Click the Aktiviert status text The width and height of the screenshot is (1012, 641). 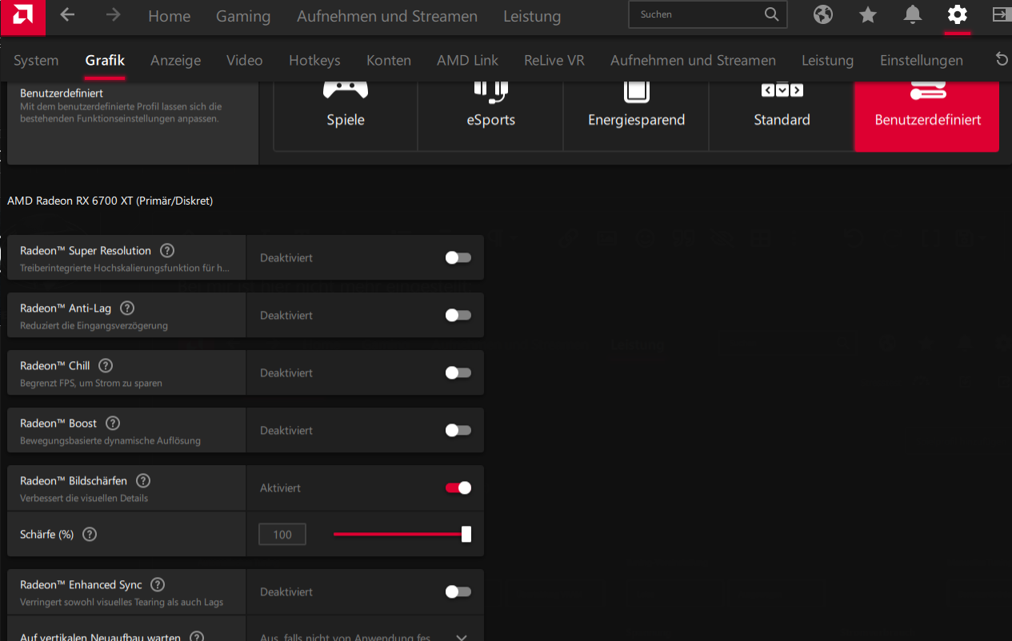pyautogui.click(x=281, y=488)
